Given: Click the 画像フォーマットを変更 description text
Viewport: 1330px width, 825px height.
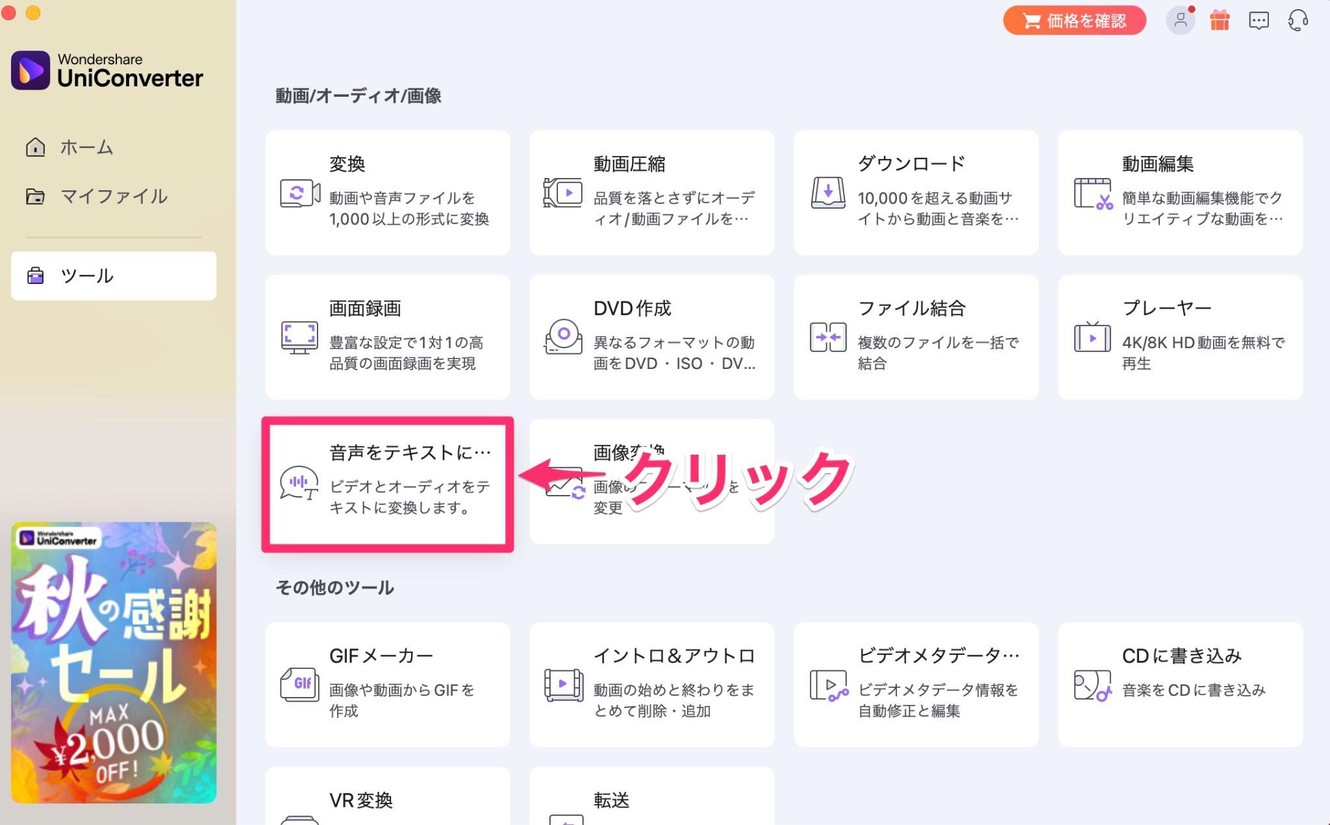Looking at the screenshot, I should click(666, 496).
